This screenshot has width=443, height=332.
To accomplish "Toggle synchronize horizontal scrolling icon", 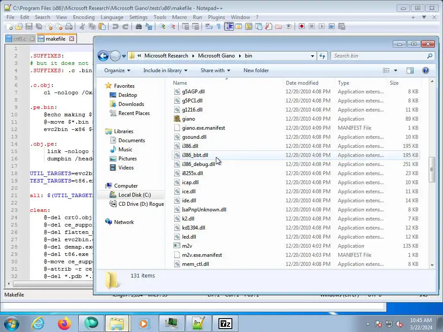I will 196,26.
